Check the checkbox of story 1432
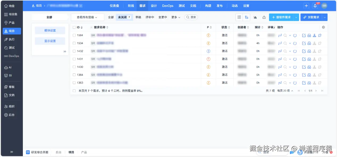Image resolution: width=337 pixels, height=157 pixels. click(74, 51)
